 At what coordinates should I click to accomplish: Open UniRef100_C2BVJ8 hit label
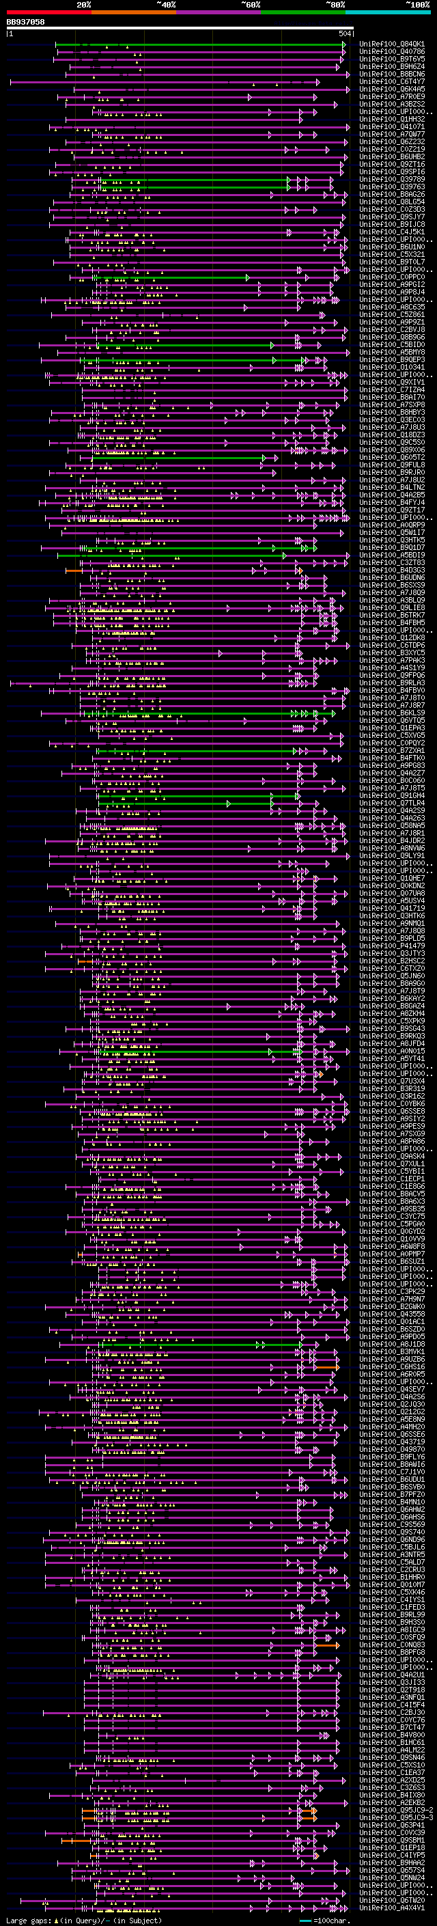pos(391,330)
